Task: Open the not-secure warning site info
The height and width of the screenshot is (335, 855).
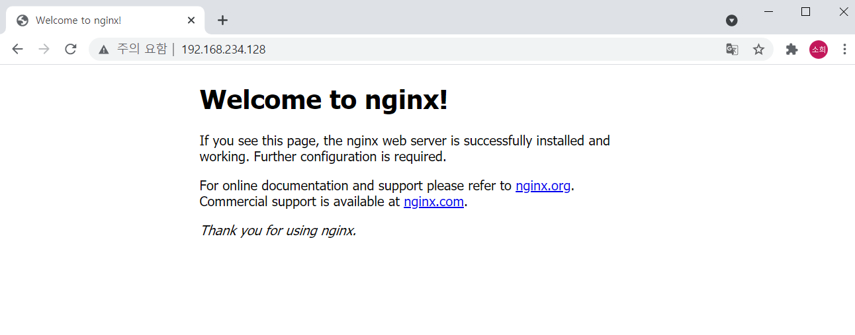Action: (103, 49)
